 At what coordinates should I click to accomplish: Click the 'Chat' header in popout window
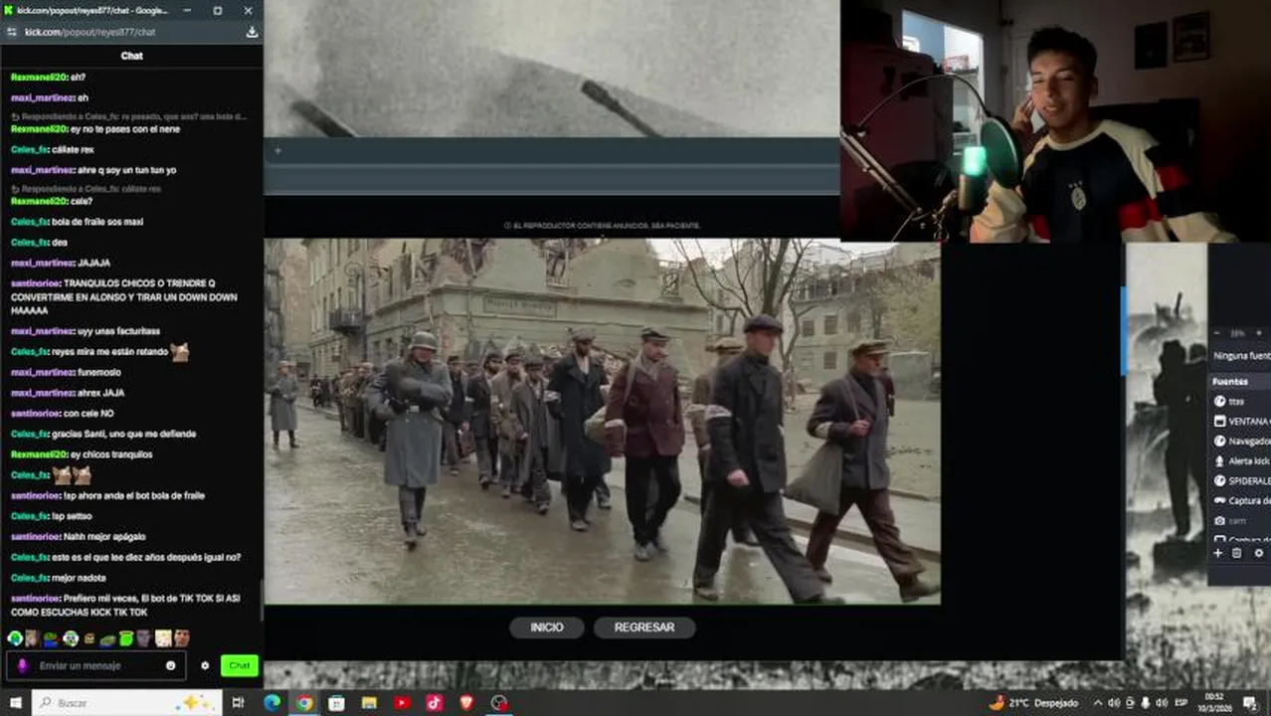(132, 56)
